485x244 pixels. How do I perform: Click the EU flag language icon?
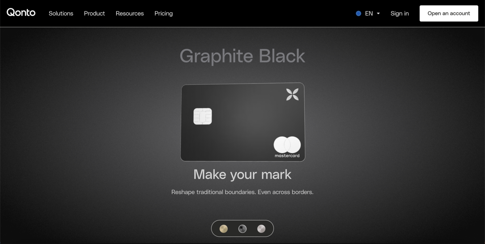(x=359, y=14)
